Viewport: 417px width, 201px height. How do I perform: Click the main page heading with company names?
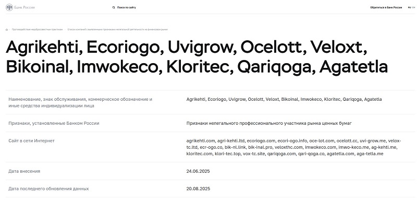197,57
